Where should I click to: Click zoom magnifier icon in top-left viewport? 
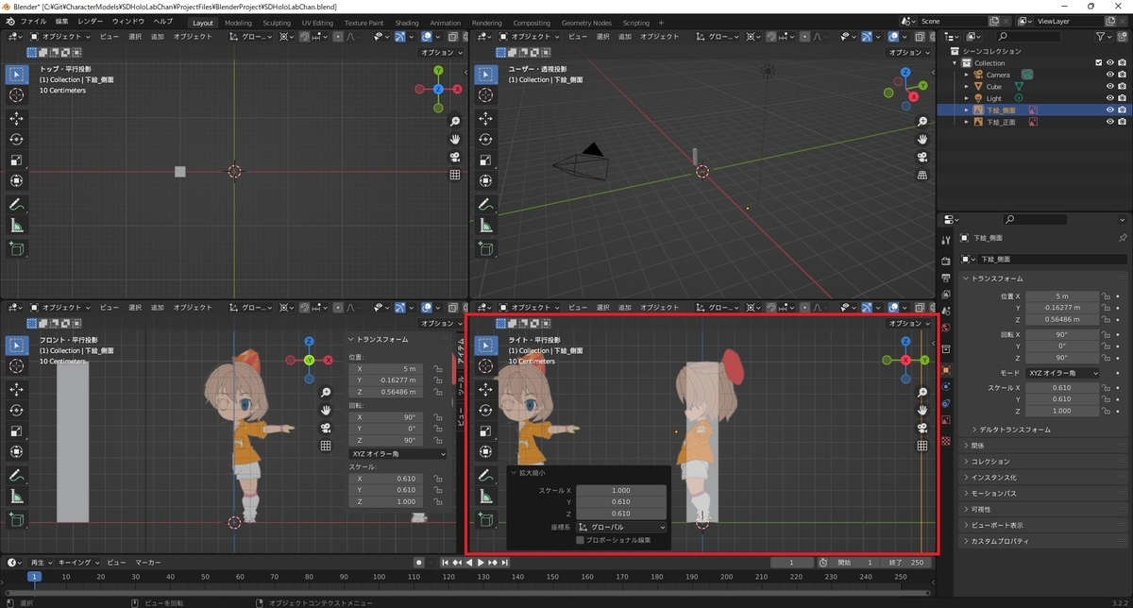[455, 122]
